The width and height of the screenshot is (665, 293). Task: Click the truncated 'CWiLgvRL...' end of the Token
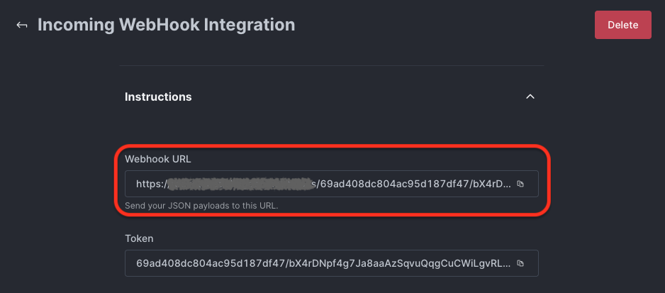click(x=485, y=263)
